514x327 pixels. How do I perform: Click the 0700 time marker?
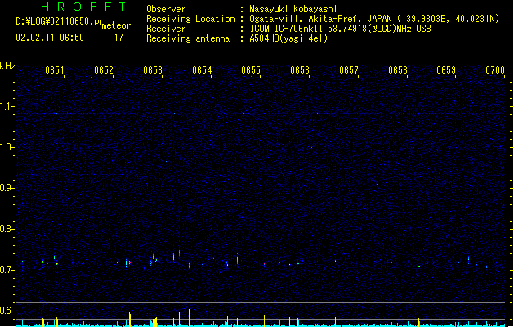coord(495,70)
